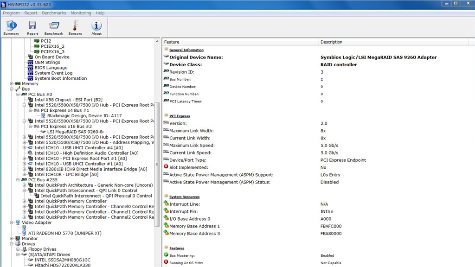Click the Blackmagic Design device icon
475x267 pixels.
(43, 115)
